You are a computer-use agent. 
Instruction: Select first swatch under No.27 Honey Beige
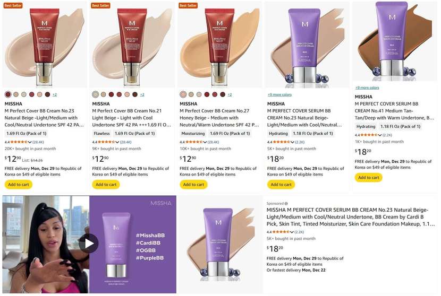click(183, 94)
